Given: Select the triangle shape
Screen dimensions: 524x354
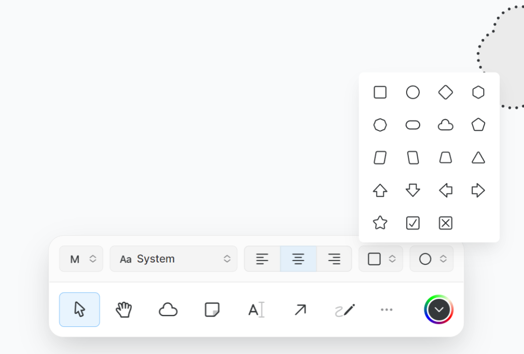Looking at the screenshot, I should tap(478, 157).
